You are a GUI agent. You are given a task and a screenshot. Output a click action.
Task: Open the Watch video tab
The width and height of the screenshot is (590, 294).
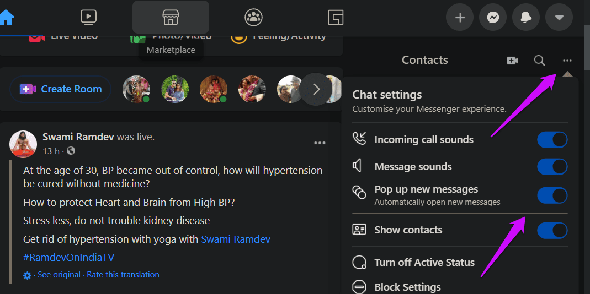click(88, 17)
